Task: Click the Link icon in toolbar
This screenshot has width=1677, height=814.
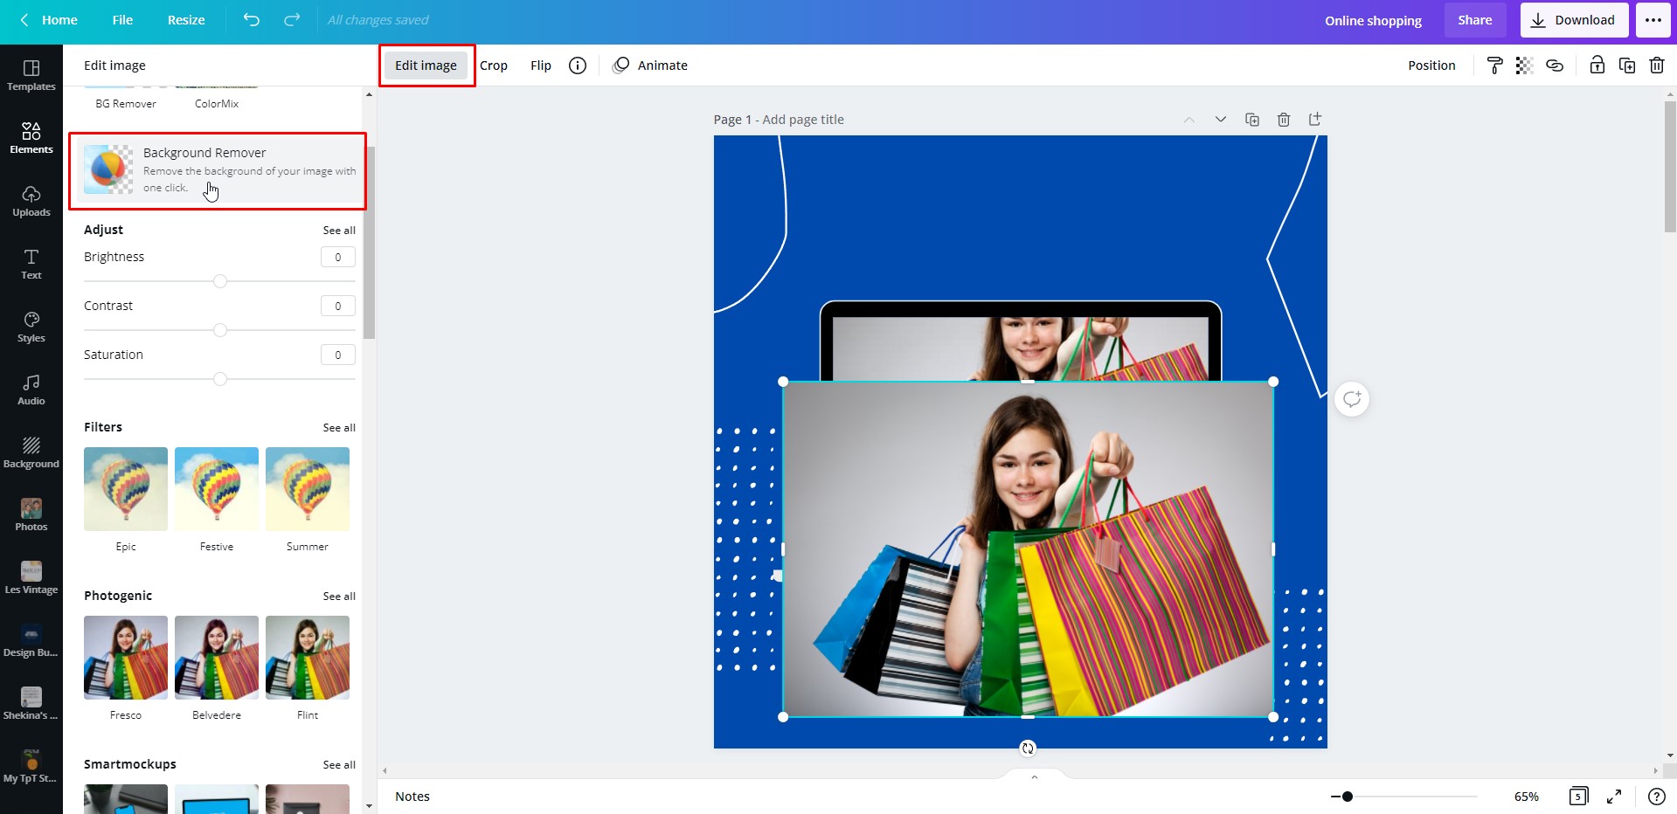Action: 1555,66
